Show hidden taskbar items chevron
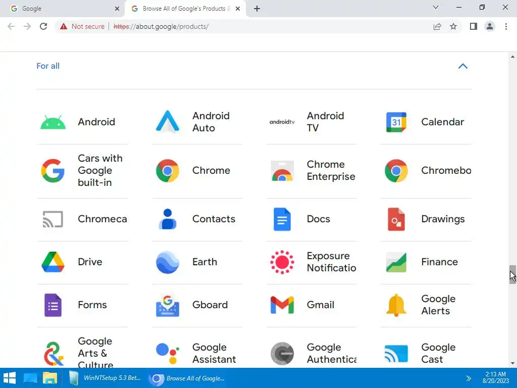517x388 pixels. [469, 378]
